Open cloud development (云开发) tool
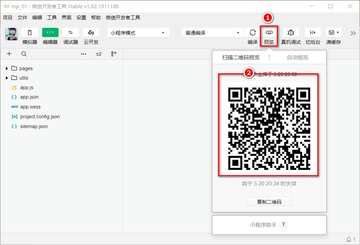This screenshot has height=245, width=360. [91, 32]
